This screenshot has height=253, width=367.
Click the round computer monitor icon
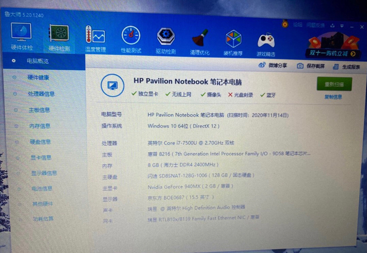pyautogui.click(x=112, y=86)
